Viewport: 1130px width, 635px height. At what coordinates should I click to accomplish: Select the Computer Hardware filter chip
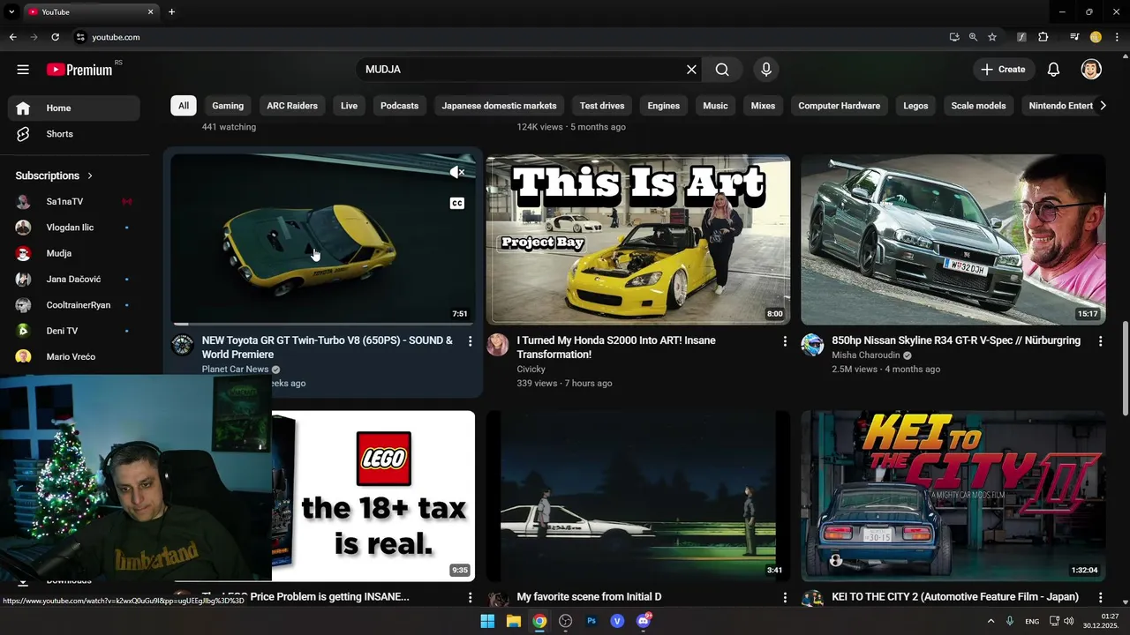(840, 106)
